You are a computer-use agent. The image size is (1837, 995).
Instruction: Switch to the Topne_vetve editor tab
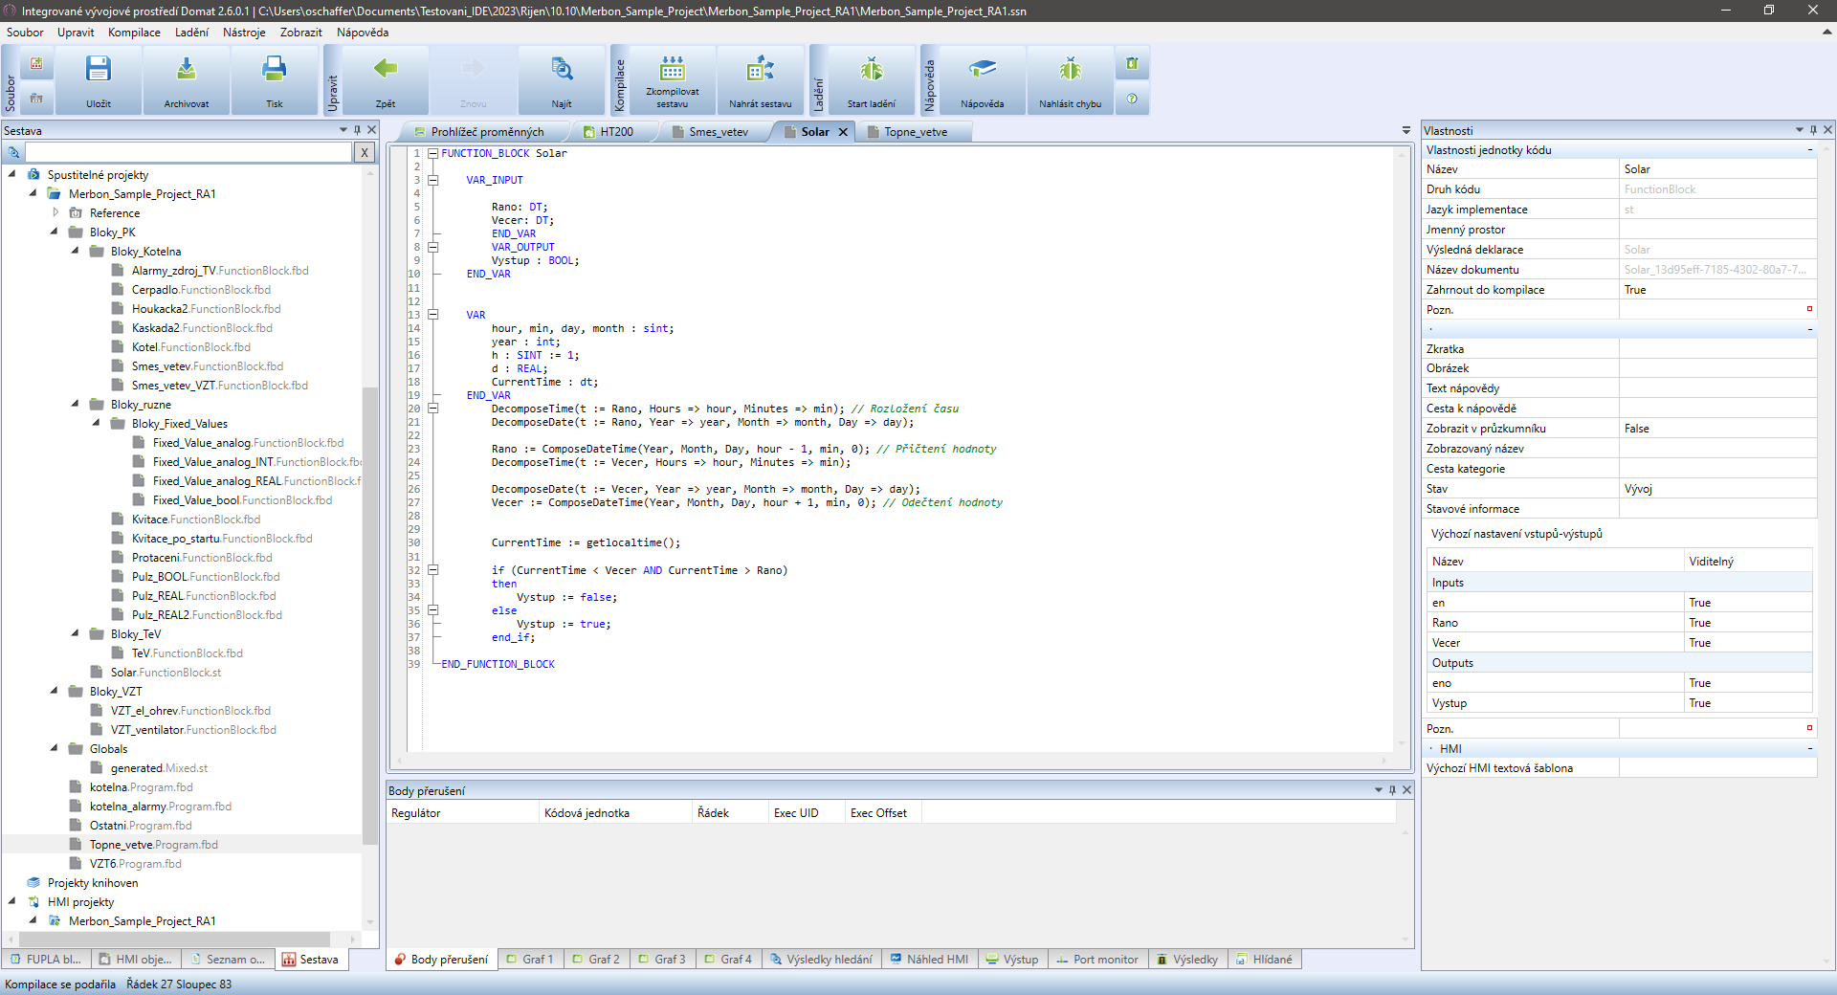click(916, 132)
